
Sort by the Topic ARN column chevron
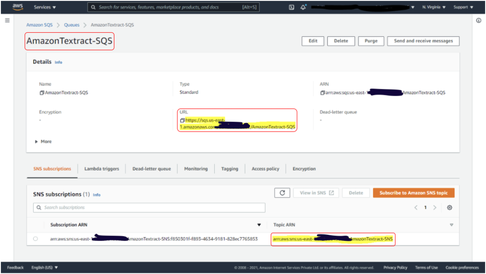[x=452, y=224]
